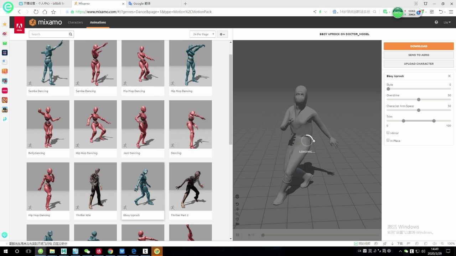Screen dimensions: 456x256
Task: Click the Trim slider left handle
Action: [x=403, y=121]
